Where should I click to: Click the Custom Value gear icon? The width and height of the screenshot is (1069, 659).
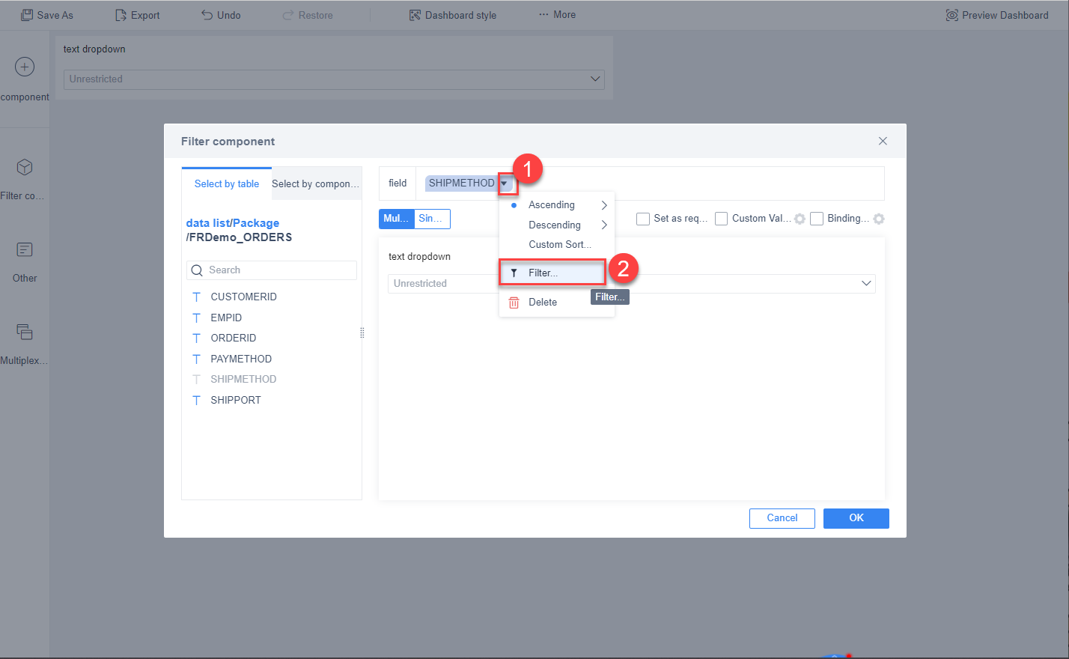tap(800, 219)
